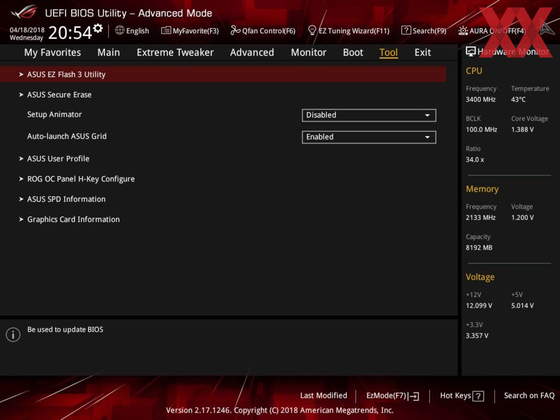560x420 pixels.
Task: Open time settings gear icon
Action: (98, 28)
